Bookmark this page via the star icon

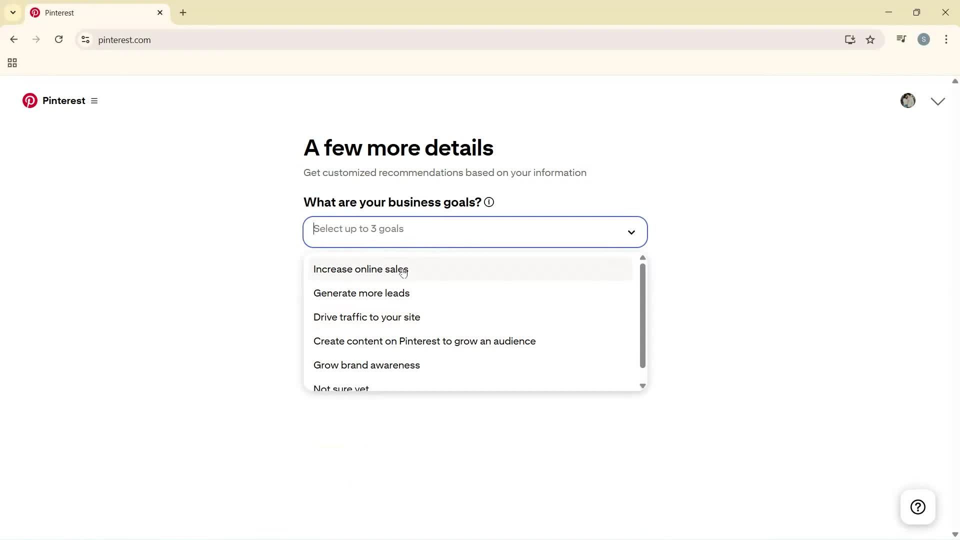pyautogui.click(x=870, y=39)
